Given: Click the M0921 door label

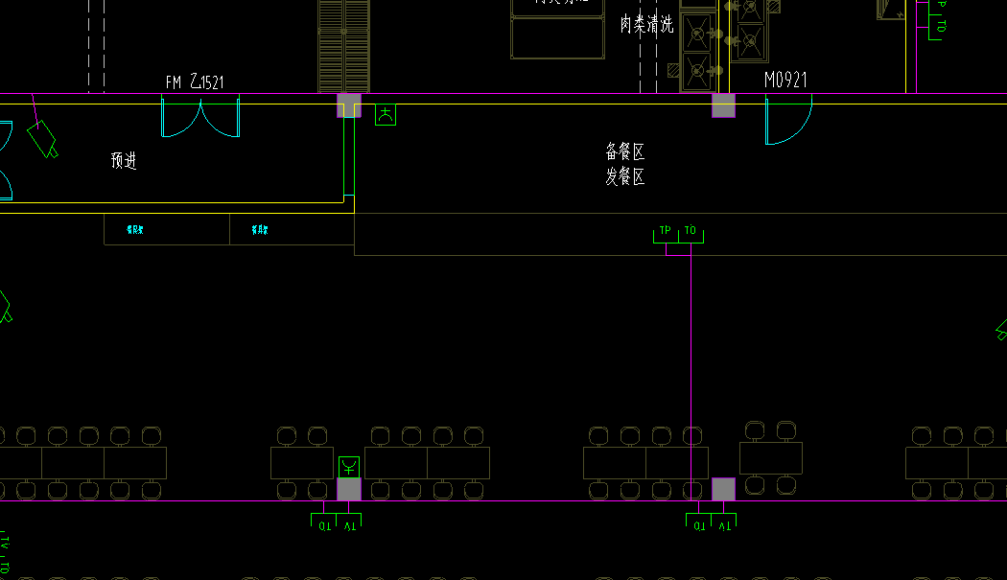Looking at the screenshot, I should click(x=785, y=80).
